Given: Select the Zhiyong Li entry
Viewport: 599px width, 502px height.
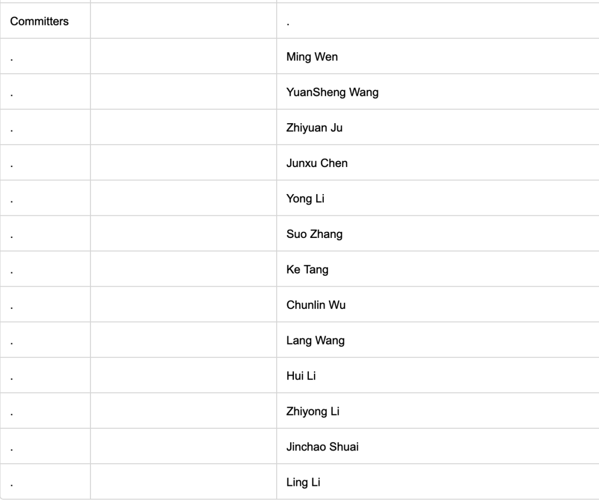Looking at the screenshot, I should 313,412.
